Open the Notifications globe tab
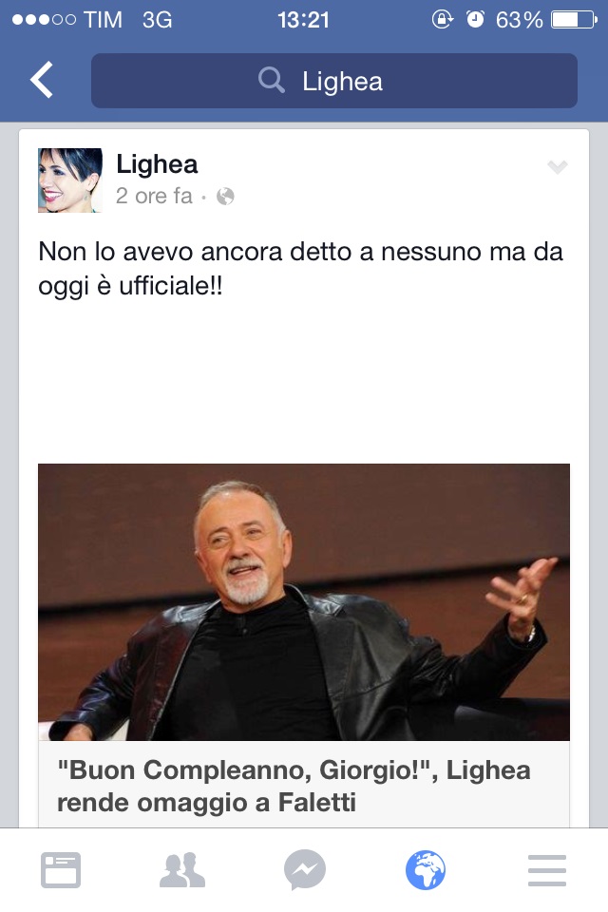 point(426,870)
